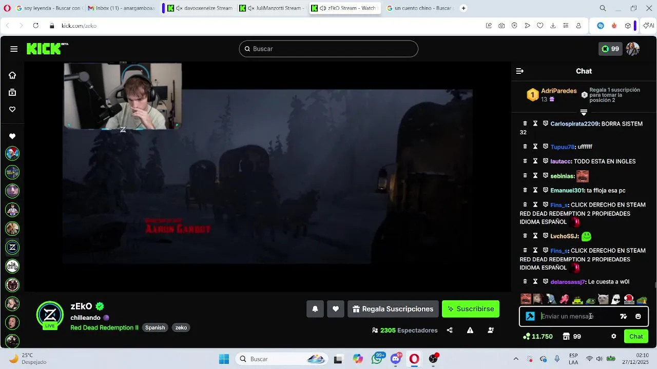Open the Windows Start menu
The width and height of the screenshot is (657, 369).
pos(224,359)
